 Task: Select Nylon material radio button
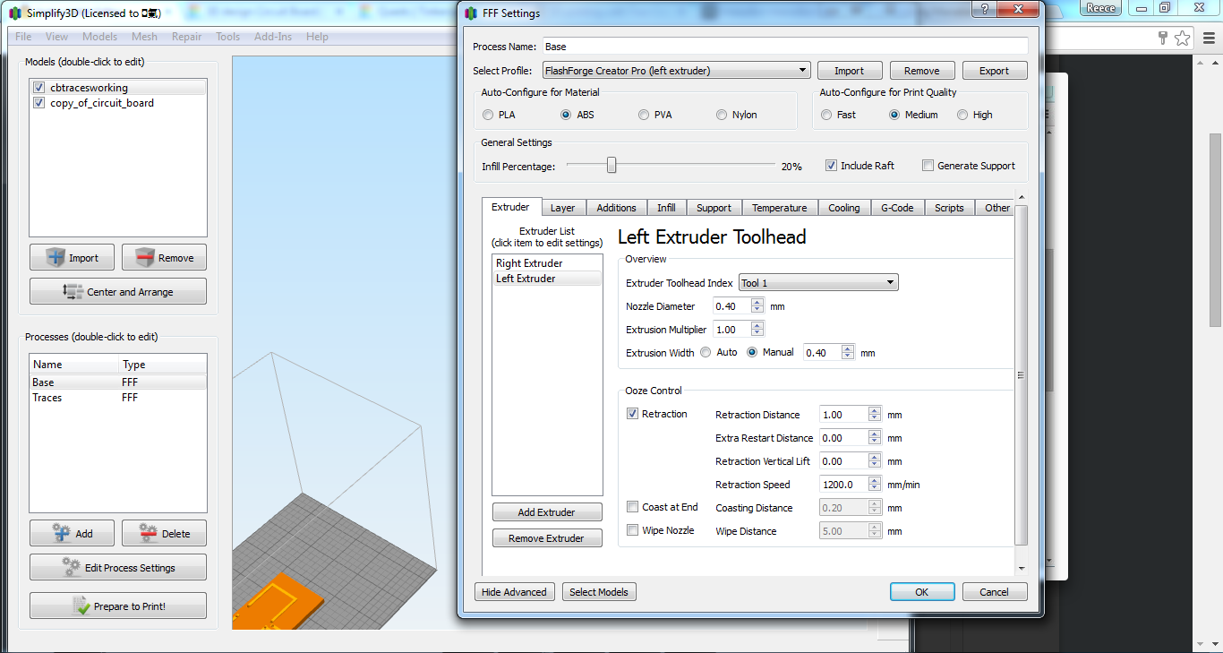[x=722, y=115]
